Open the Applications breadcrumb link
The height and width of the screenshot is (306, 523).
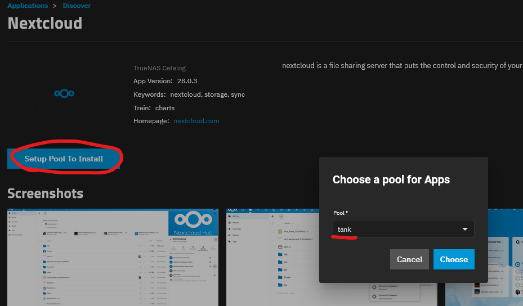[28, 6]
